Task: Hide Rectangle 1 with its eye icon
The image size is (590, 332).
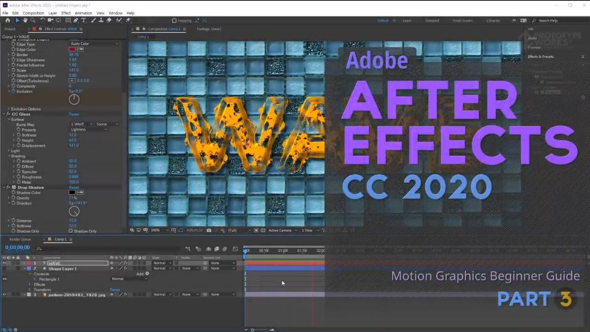Action: tap(4, 279)
